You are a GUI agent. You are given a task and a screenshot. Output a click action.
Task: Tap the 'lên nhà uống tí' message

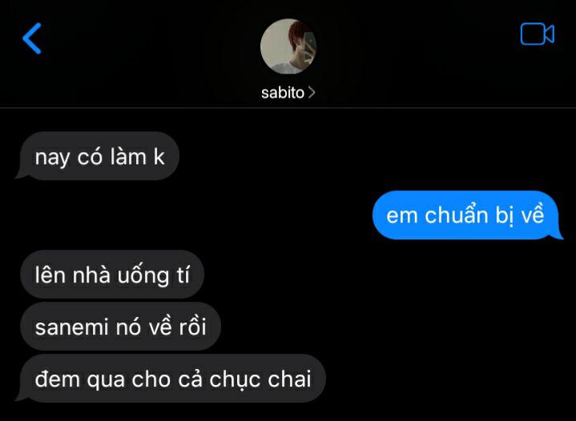tap(112, 275)
